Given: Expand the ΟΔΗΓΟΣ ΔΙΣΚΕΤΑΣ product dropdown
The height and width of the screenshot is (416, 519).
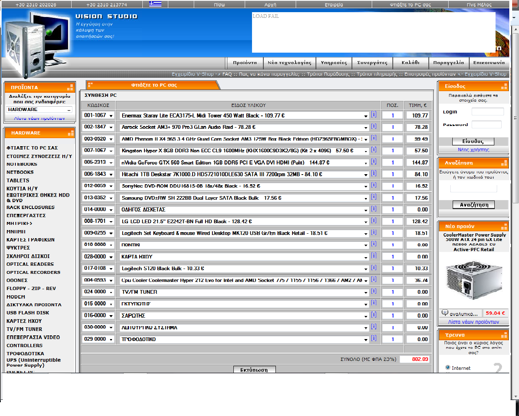Looking at the screenshot, I should pos(244,210).
